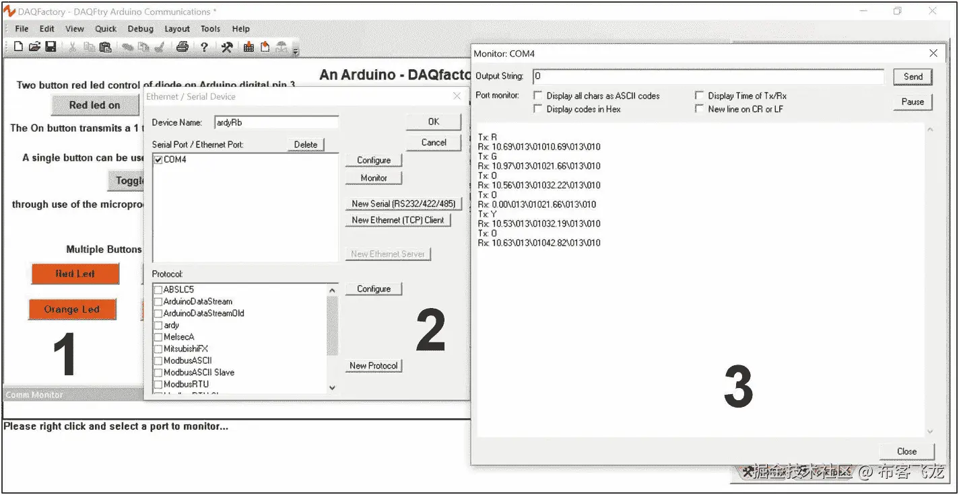Click Cancel in Ethernet / Serial Device dialog

click(434, 143)
